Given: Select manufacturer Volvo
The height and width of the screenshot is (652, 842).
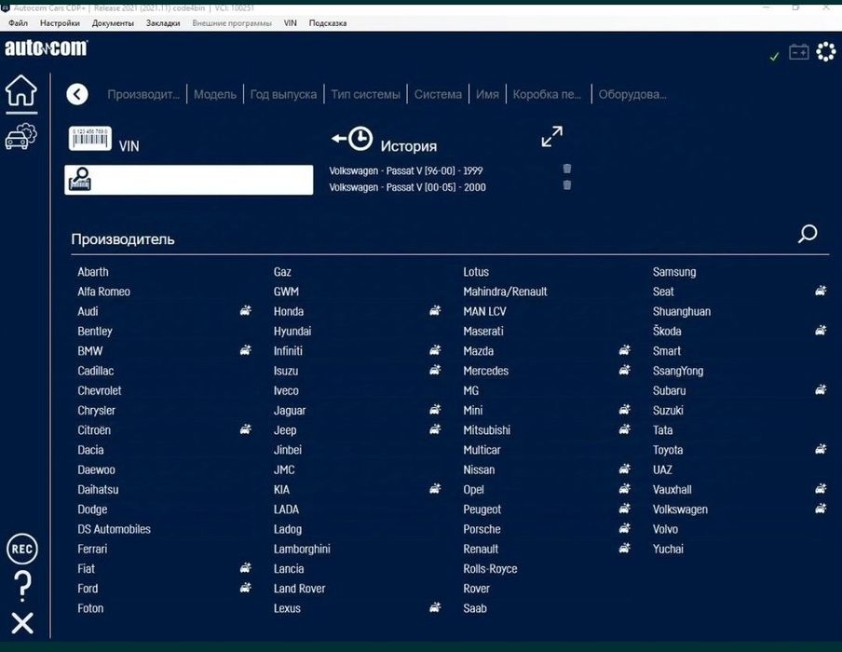Looking at the screenshot, I should [665, 529].
